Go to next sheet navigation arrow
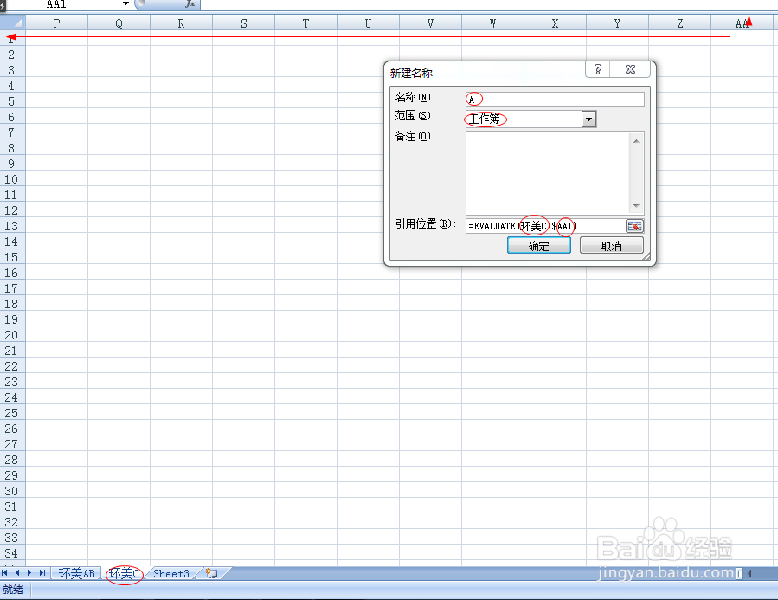The height and width of the screenshot is (600, 778). (x=29, y=572)
